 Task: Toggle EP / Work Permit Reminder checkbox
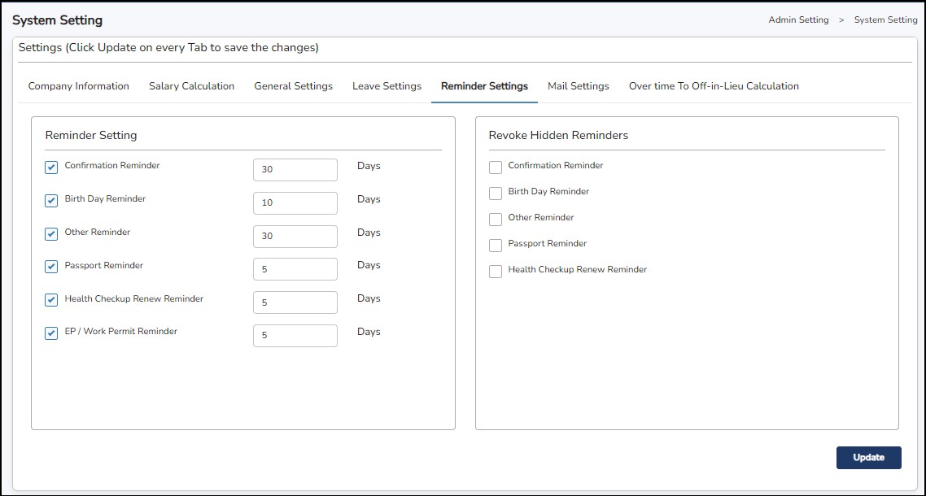click(51, 333)
